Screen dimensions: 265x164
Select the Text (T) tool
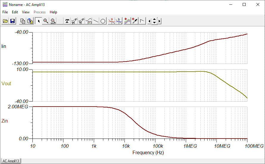point(67,21)
